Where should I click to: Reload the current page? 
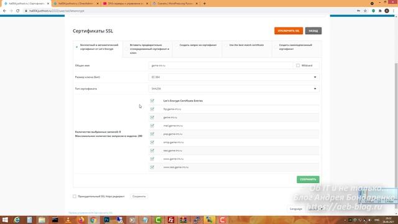coord(18,11)
